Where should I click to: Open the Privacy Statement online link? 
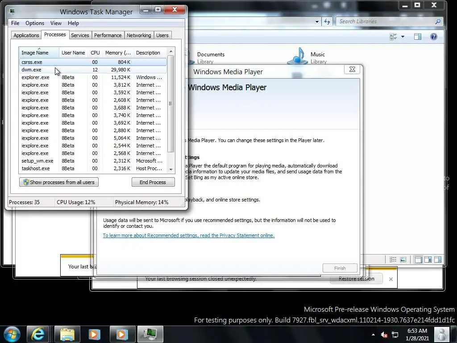click(189, 235)
